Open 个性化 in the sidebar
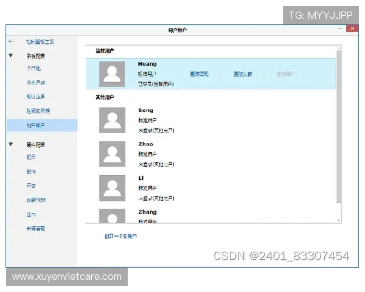The width and height of the screenshot is (365, 292). [x=33, y=69]
